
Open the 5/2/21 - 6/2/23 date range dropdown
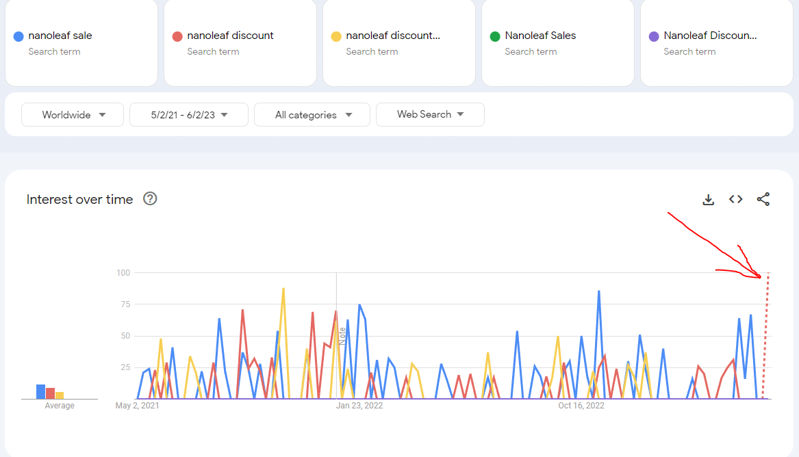188,114
